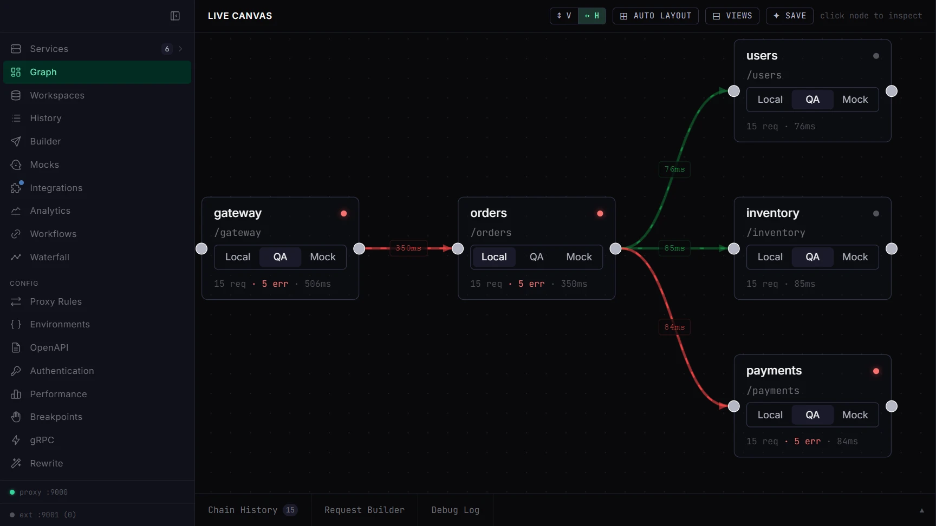This screenshot has height=526, width=936.
Task: Click gateway node output port
Action: click(x=359, y=248)
